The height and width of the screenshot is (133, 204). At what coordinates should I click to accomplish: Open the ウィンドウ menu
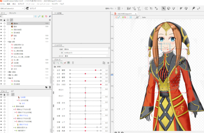[55, 4]
